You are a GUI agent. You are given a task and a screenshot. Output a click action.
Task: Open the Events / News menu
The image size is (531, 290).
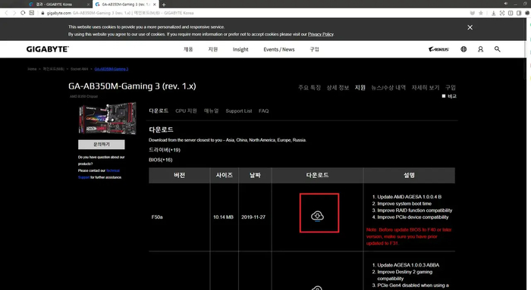pos(279,49)
